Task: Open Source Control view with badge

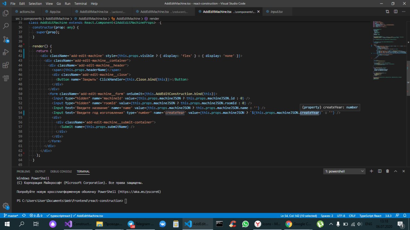Action: (5, 39)
